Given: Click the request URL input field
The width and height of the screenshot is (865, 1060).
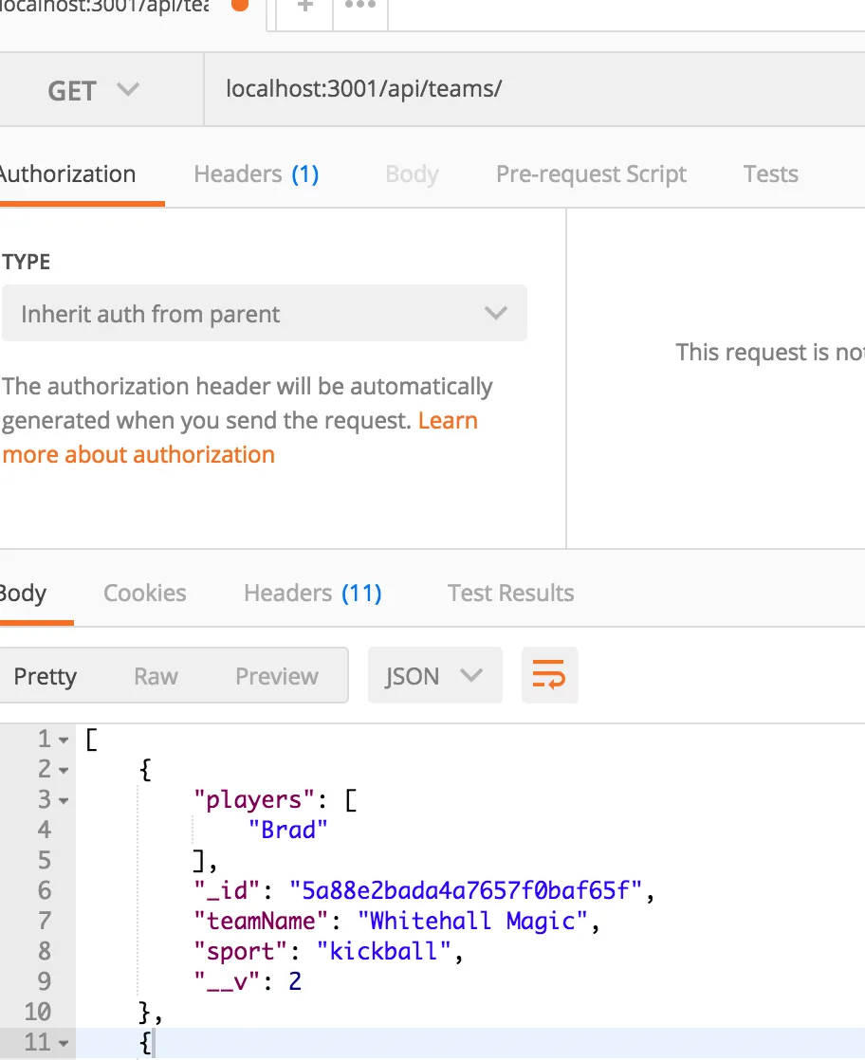Looking at the screenshot, I should coord(531,90).
